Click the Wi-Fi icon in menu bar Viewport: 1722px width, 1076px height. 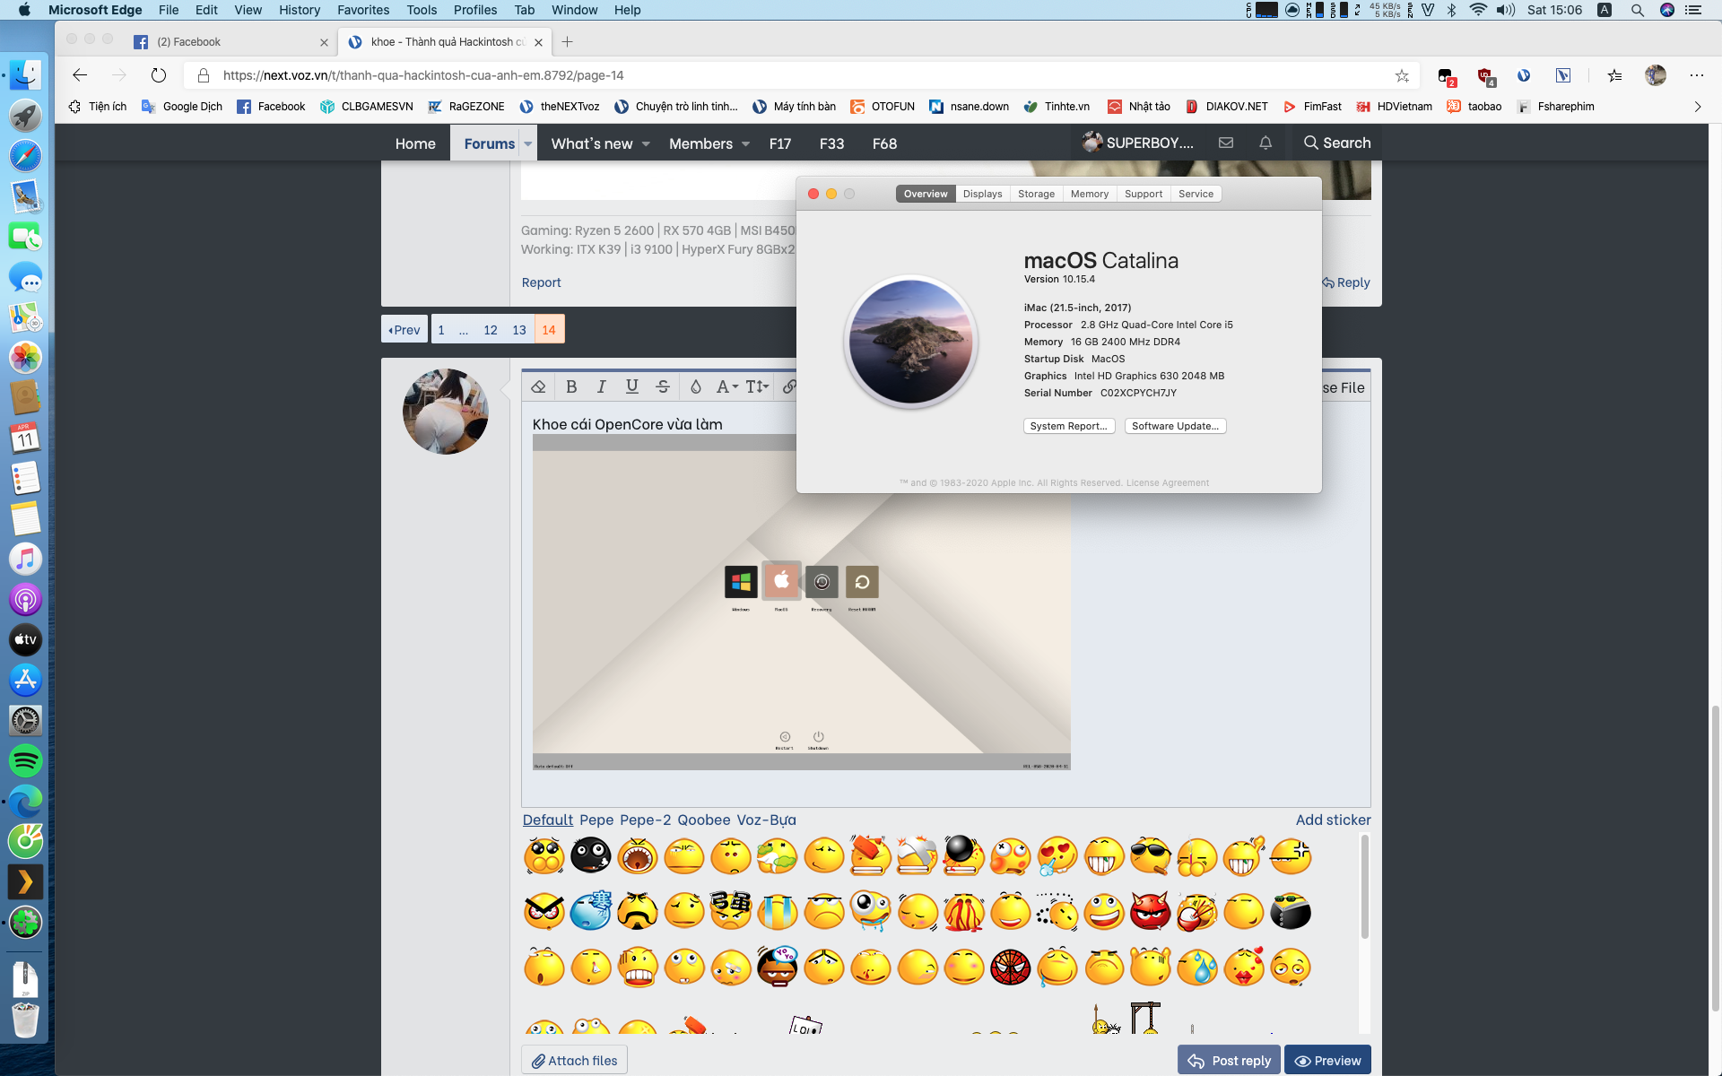coord(1478,10)
